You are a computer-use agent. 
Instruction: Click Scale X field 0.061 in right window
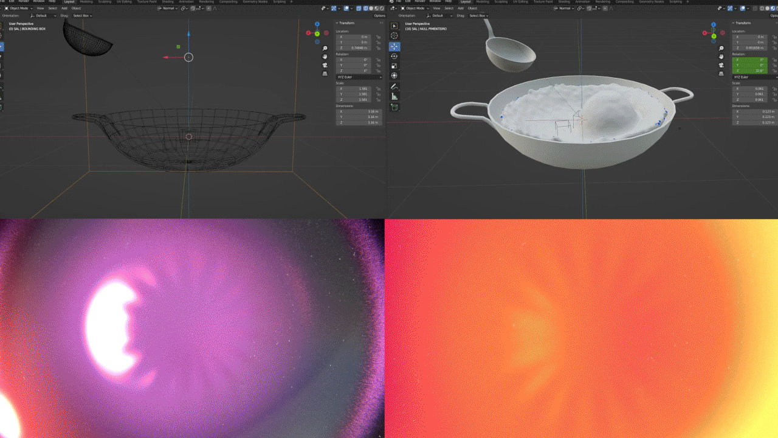pos(750,89)
